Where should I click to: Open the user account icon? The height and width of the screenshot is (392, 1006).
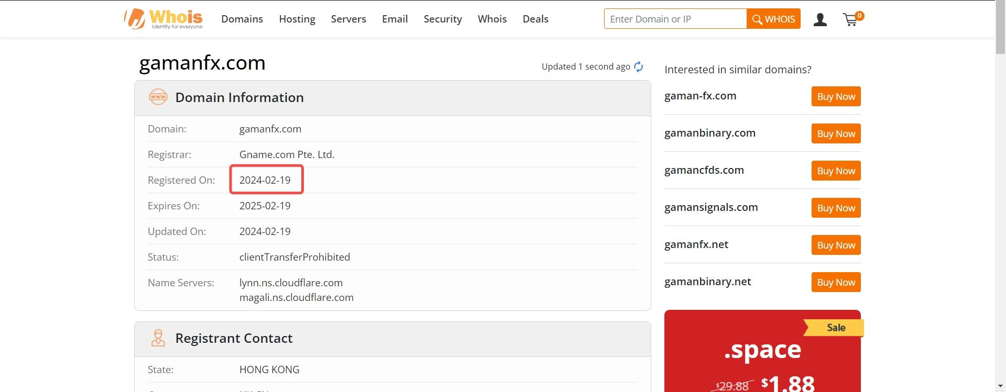[x=820, y=19]
